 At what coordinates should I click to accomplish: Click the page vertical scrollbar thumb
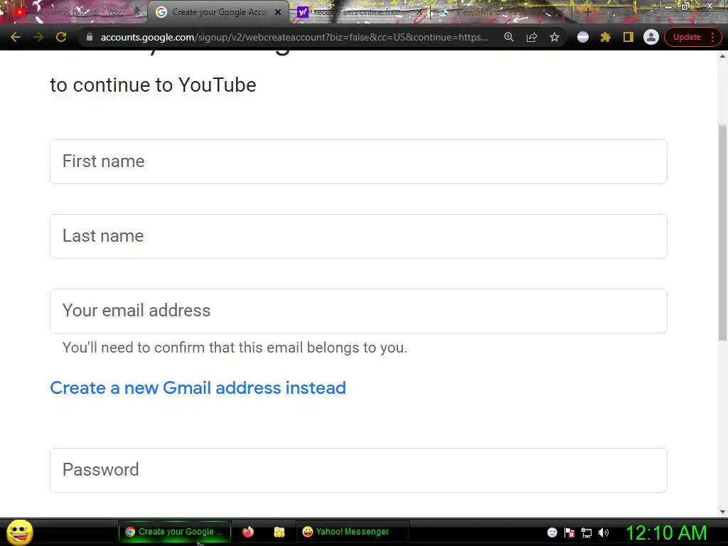click(x=722, y=232)
